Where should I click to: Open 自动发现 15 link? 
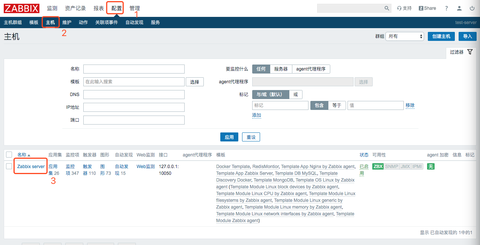coord(121,170)
